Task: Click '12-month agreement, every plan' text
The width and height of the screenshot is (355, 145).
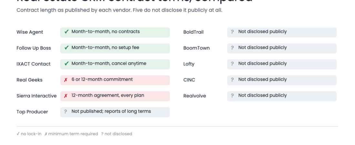Action: (x=108, y=95)
